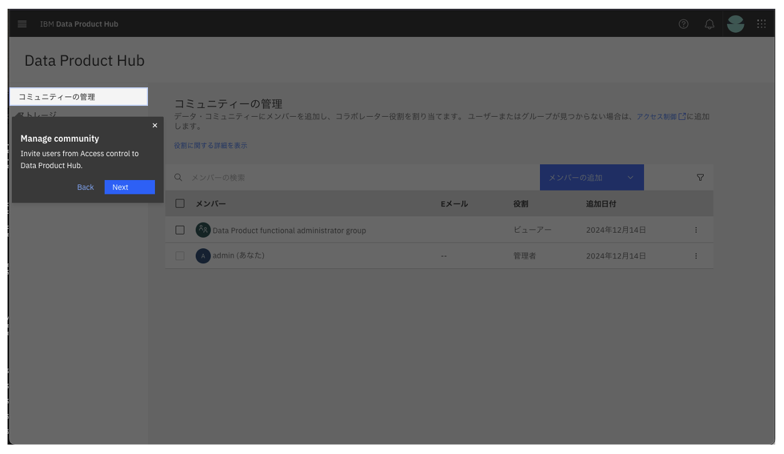Open the hamburger navigation menu
The height and width of the screenshot is (454, 784).
click(22, 24)
